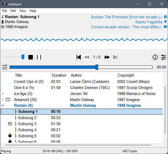
Task: Skip to the previous tune icon
Action: tap(78, 57)
